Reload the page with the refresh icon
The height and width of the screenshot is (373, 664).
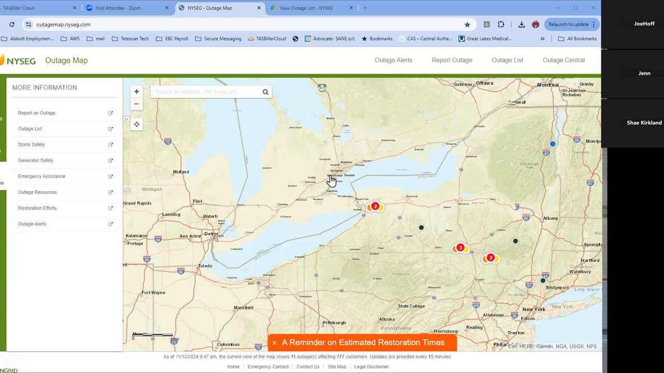click(11, 24)
